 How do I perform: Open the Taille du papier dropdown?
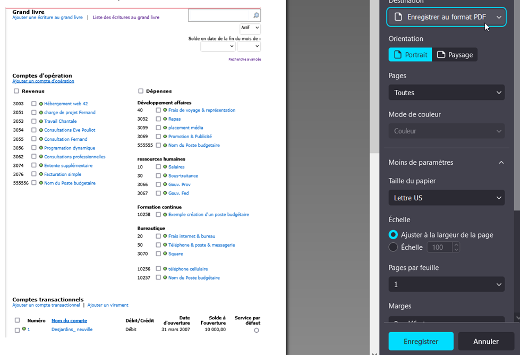tap(446, 198)
